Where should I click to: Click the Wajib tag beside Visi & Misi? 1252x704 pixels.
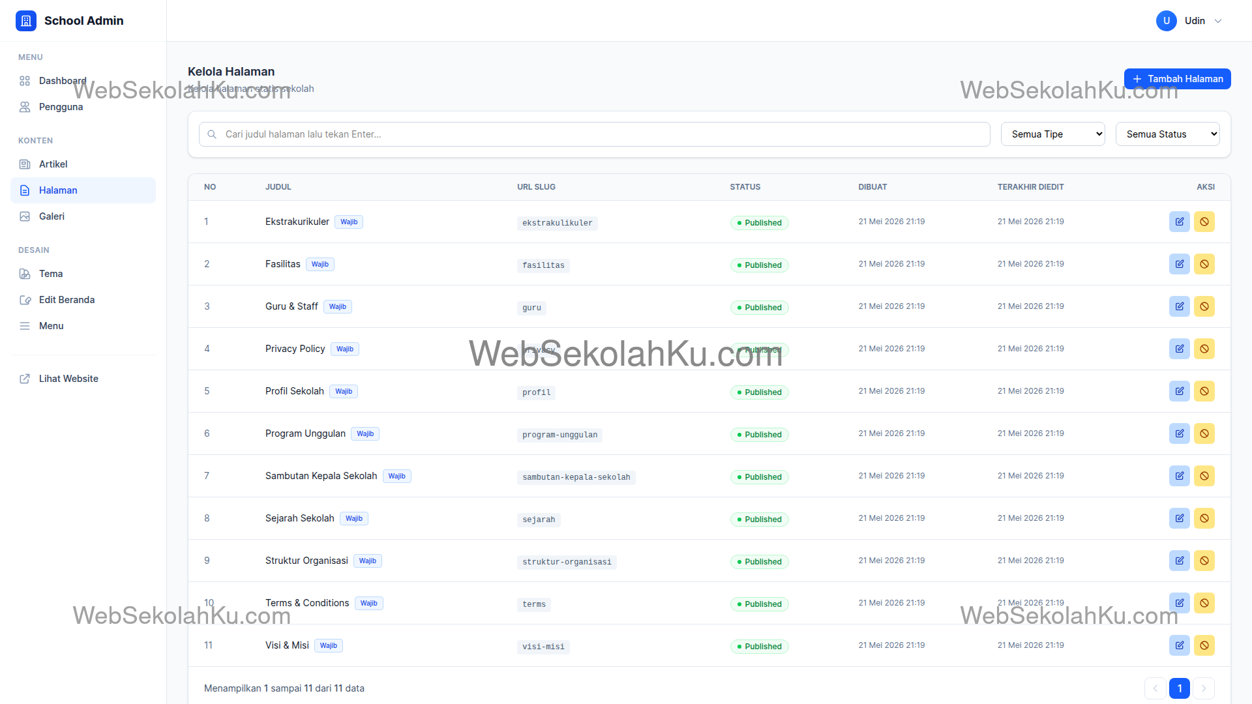(x=329, y=645)
